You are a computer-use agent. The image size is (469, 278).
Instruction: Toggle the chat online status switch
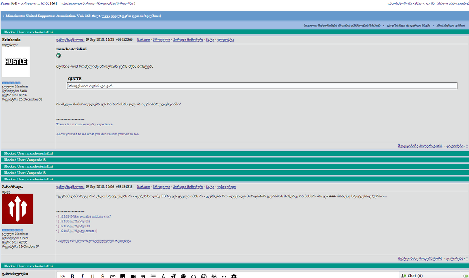point(465,276)
